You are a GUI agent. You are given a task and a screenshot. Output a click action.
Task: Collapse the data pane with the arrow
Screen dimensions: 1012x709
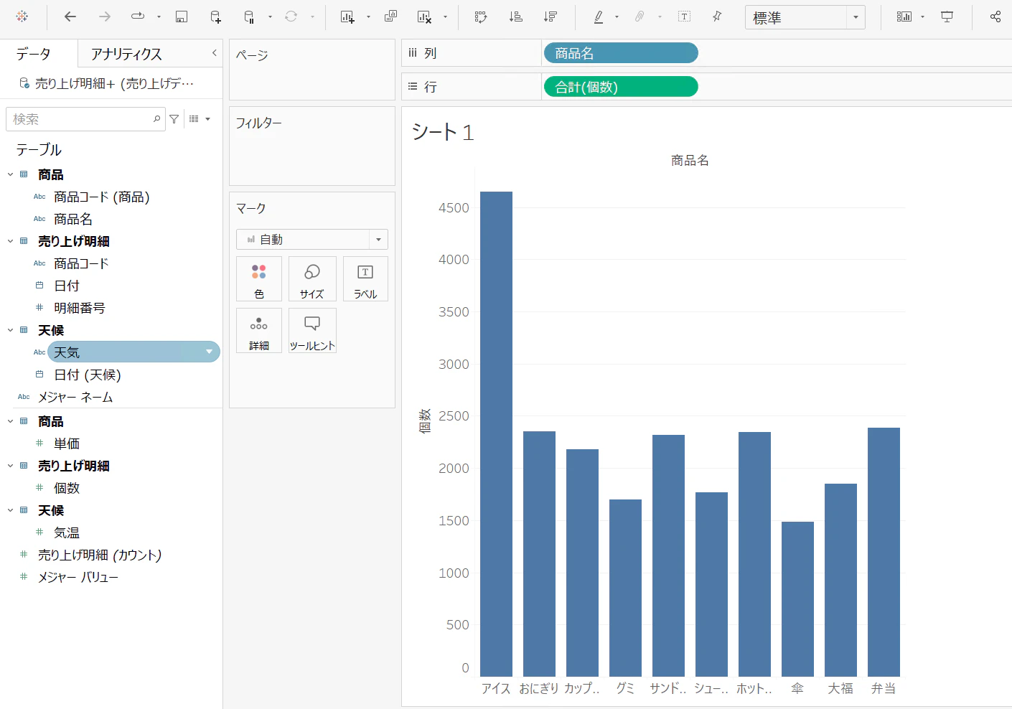tap(214, 53)
